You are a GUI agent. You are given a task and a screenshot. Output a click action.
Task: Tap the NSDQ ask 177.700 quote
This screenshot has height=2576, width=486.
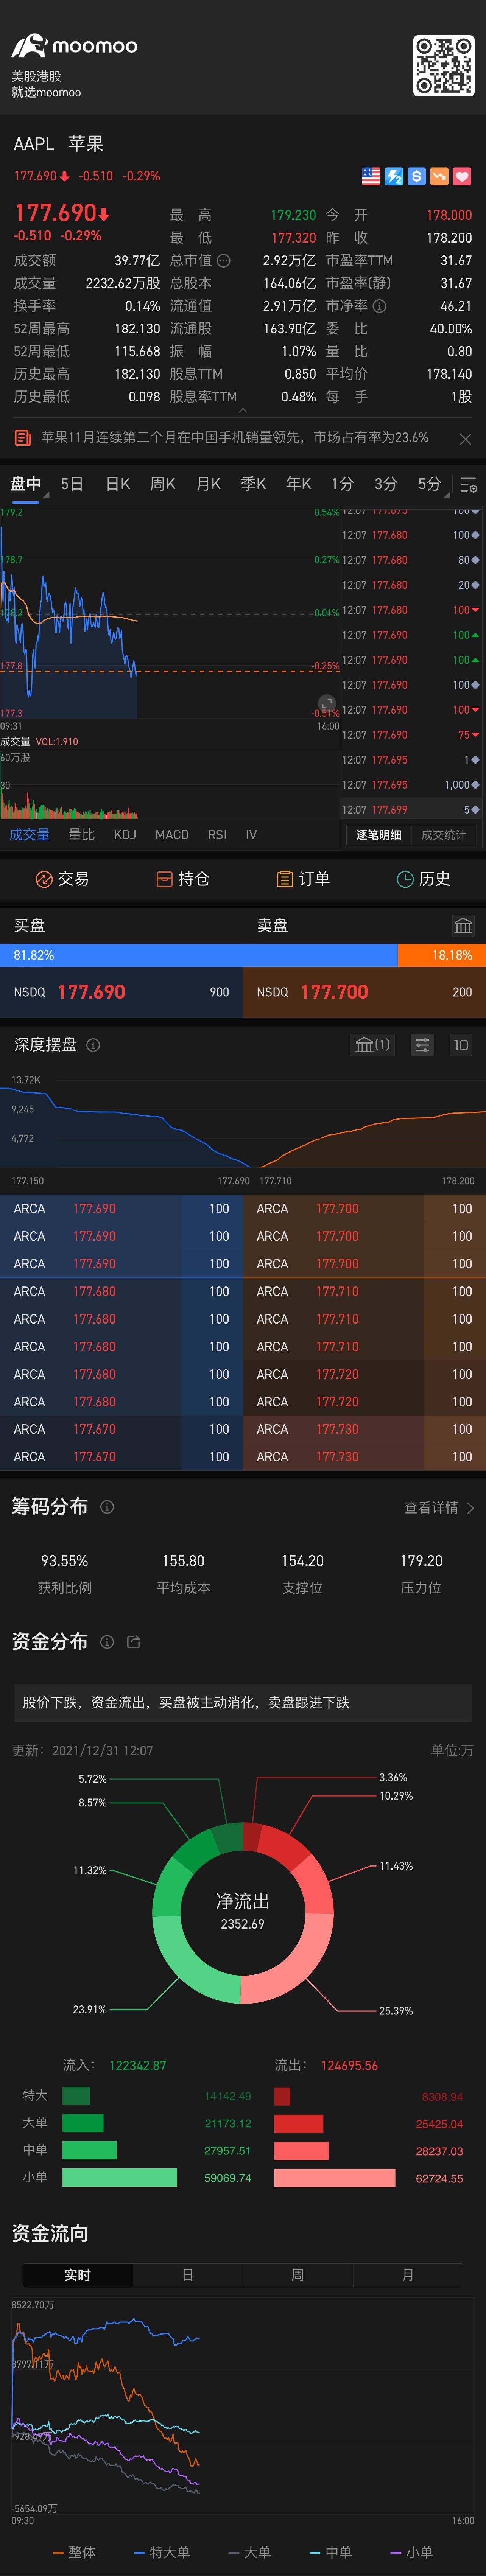[x=364, y=992]
